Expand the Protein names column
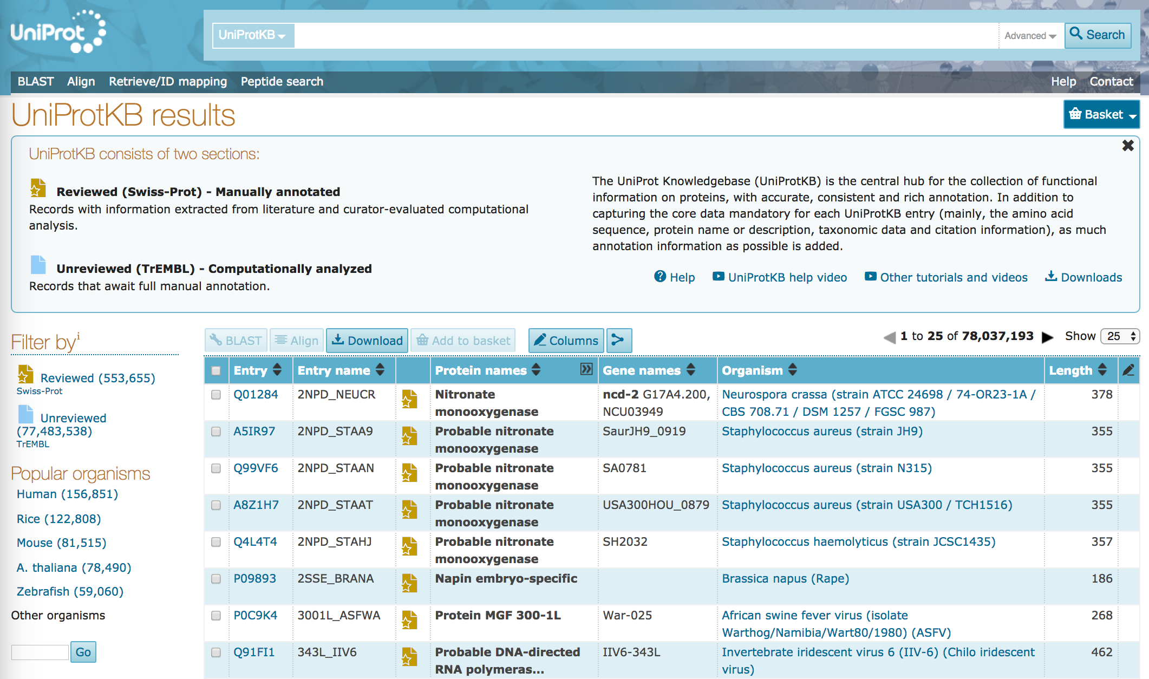Image resolution: width=1149 pixels, height=679 pixels. point(586,369)
